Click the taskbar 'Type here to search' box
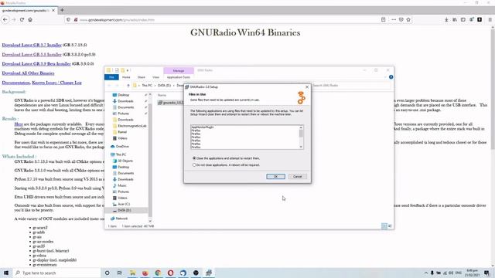Screen dimensions: 495x278 [x=56, y=273]
